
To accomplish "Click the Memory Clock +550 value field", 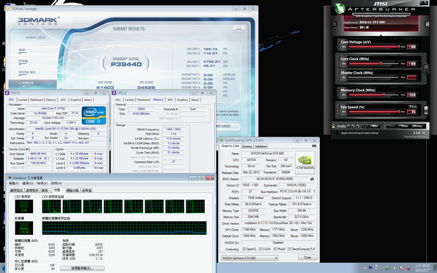I will point(412,95).
